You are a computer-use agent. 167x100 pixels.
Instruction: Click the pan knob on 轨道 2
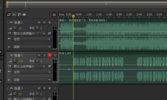(37, 61)
